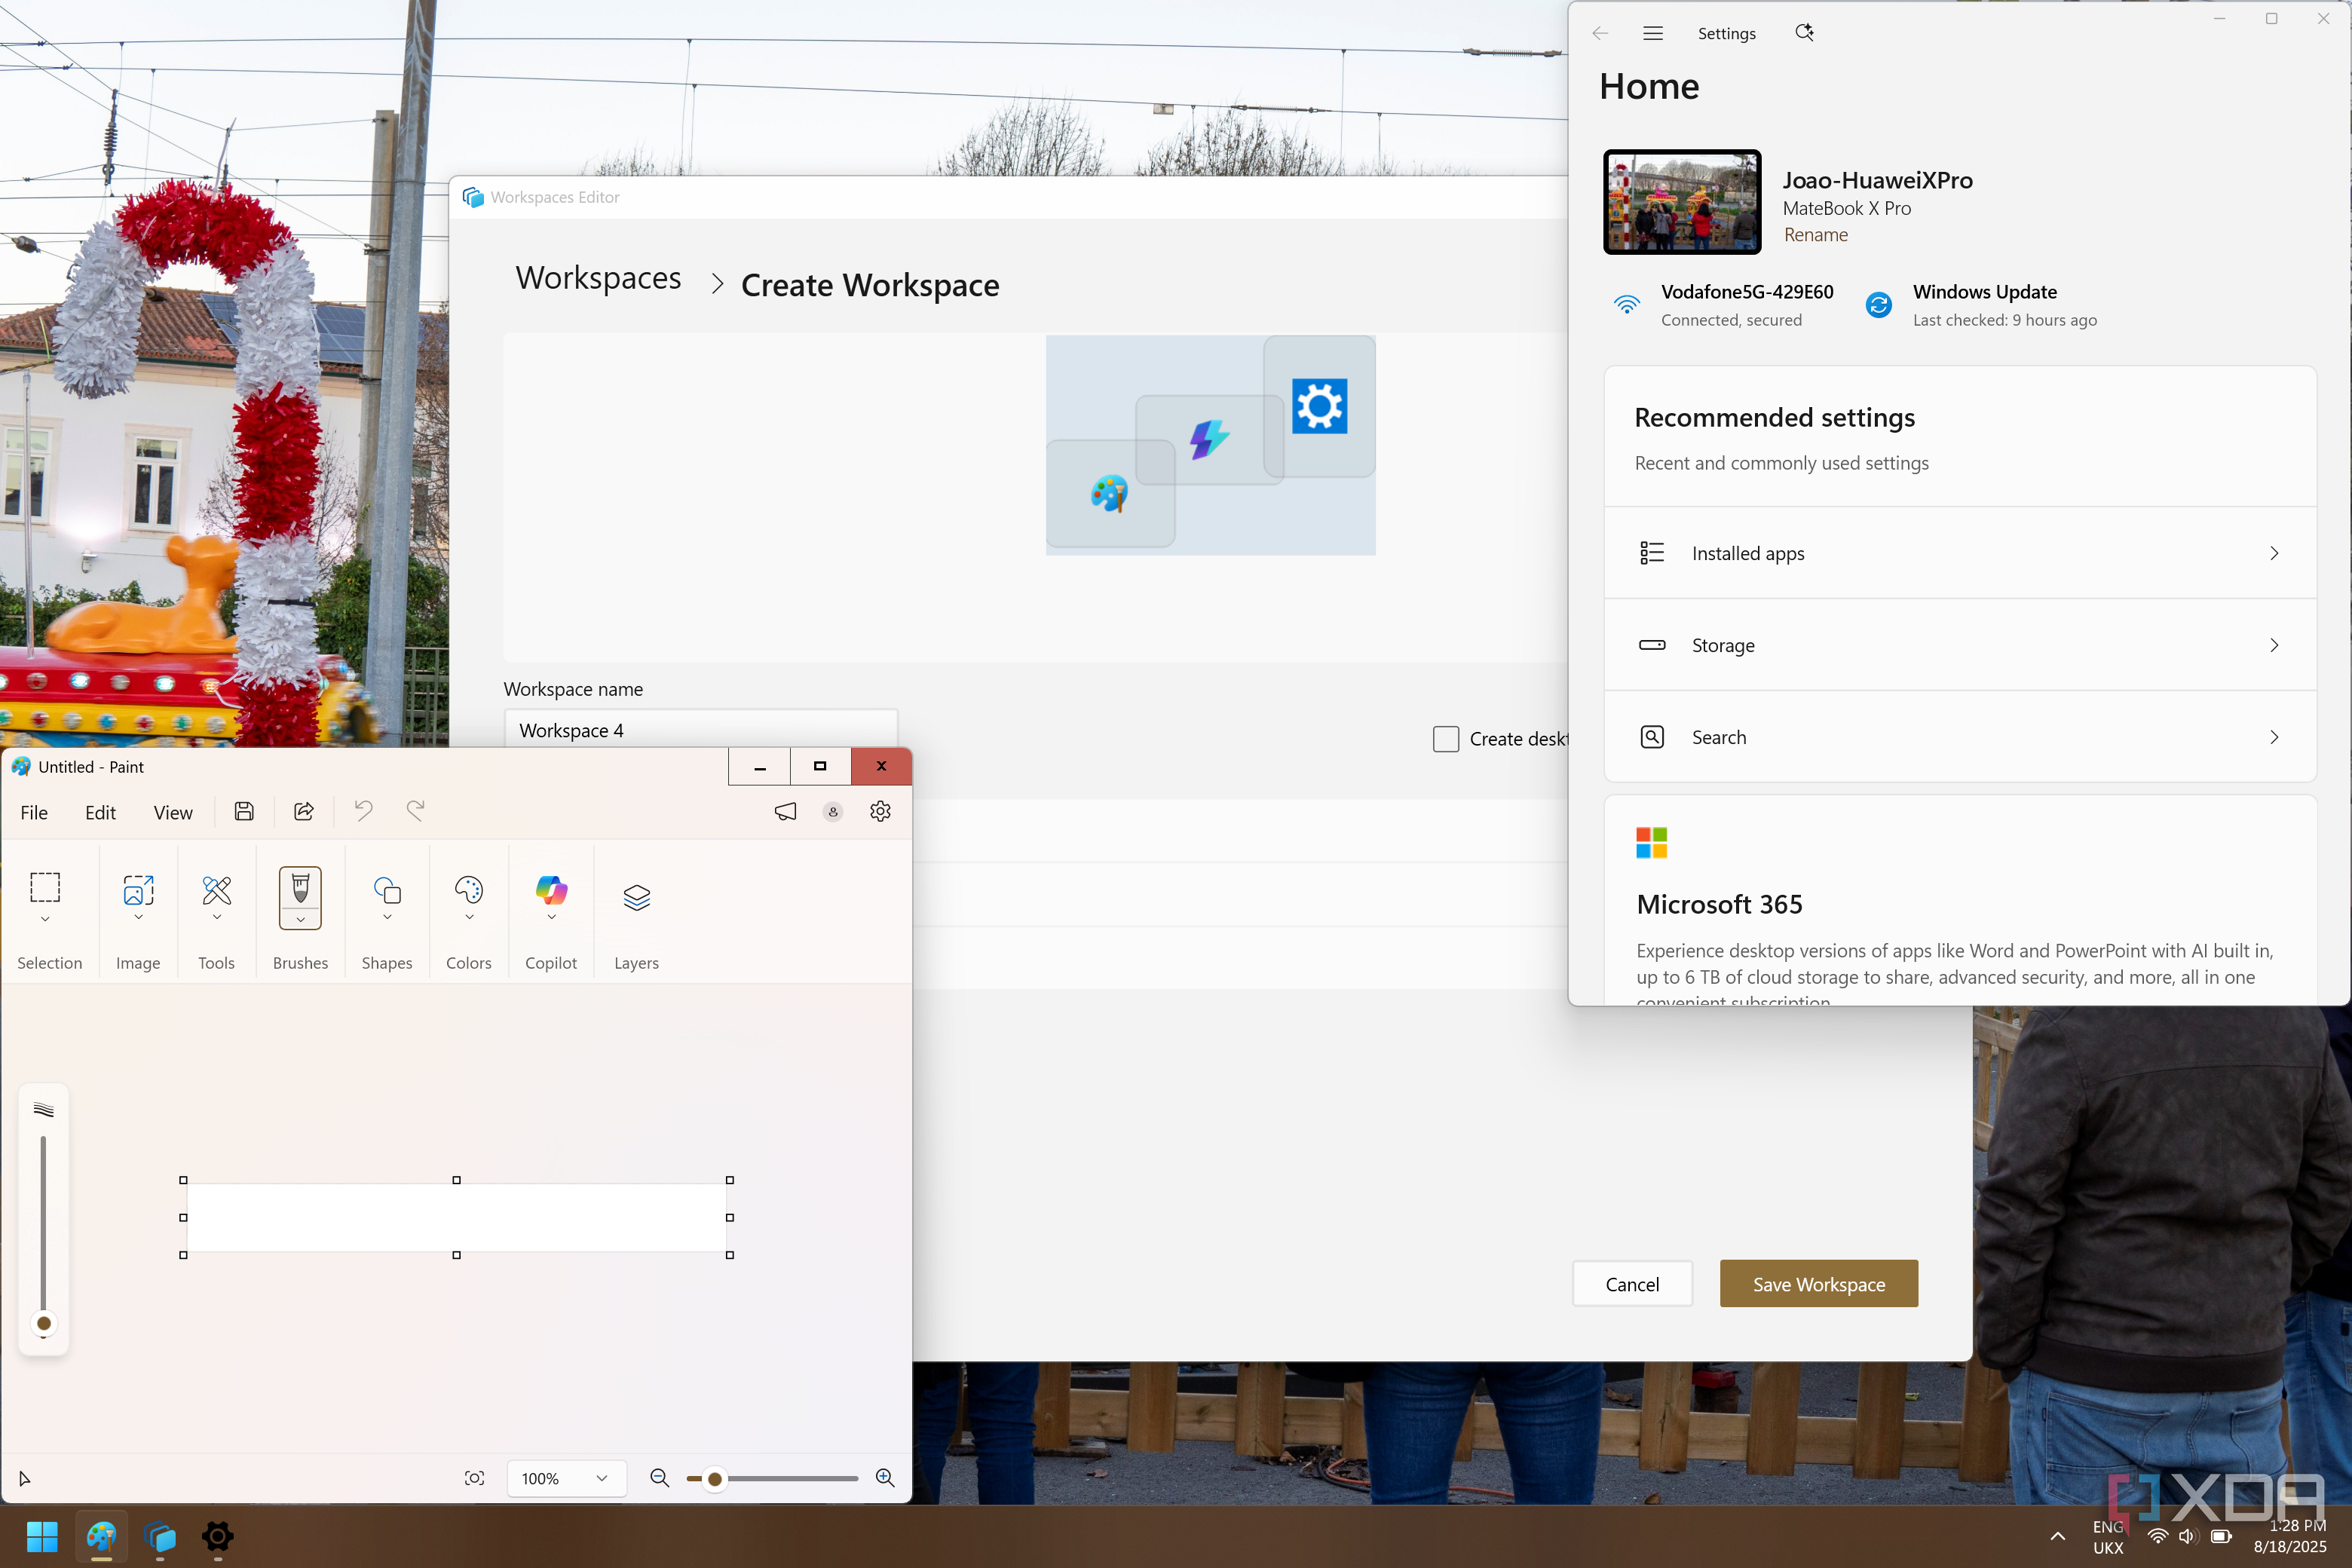2352x1568 pixels.
Task: Select the Tools icon in Paint
Action: click(216, 889)
